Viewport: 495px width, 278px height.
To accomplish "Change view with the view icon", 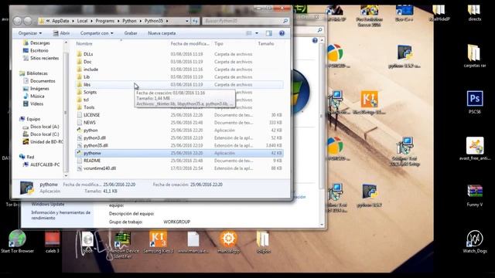I will (x=249, y=33).
